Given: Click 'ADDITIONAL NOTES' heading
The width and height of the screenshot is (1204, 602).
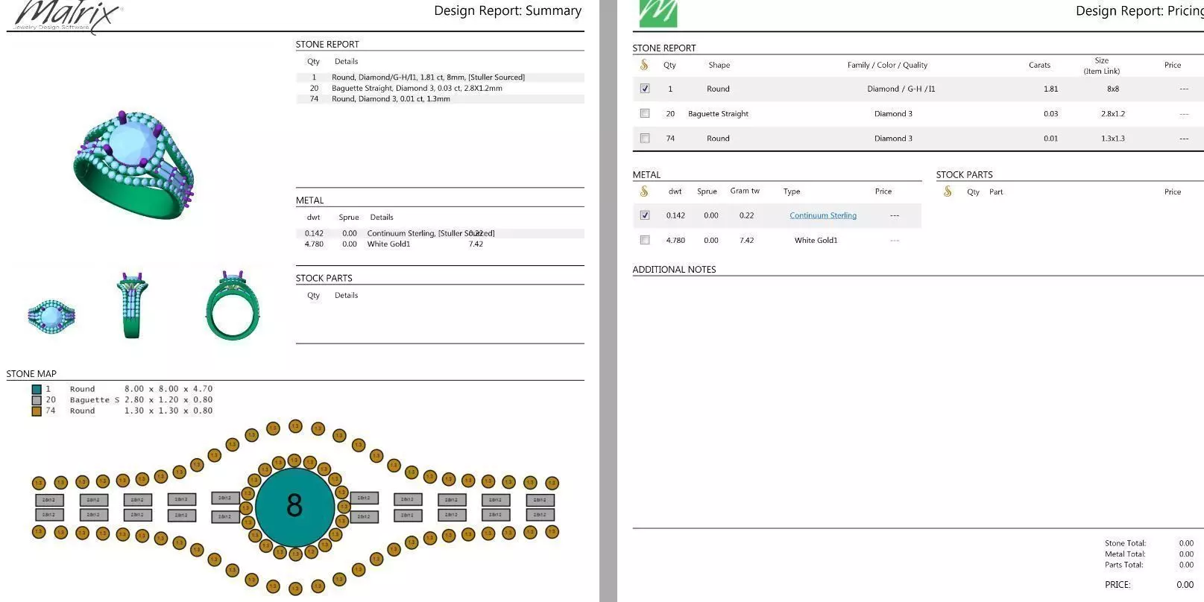Looking at the screenshot, I should pos(674,270).
